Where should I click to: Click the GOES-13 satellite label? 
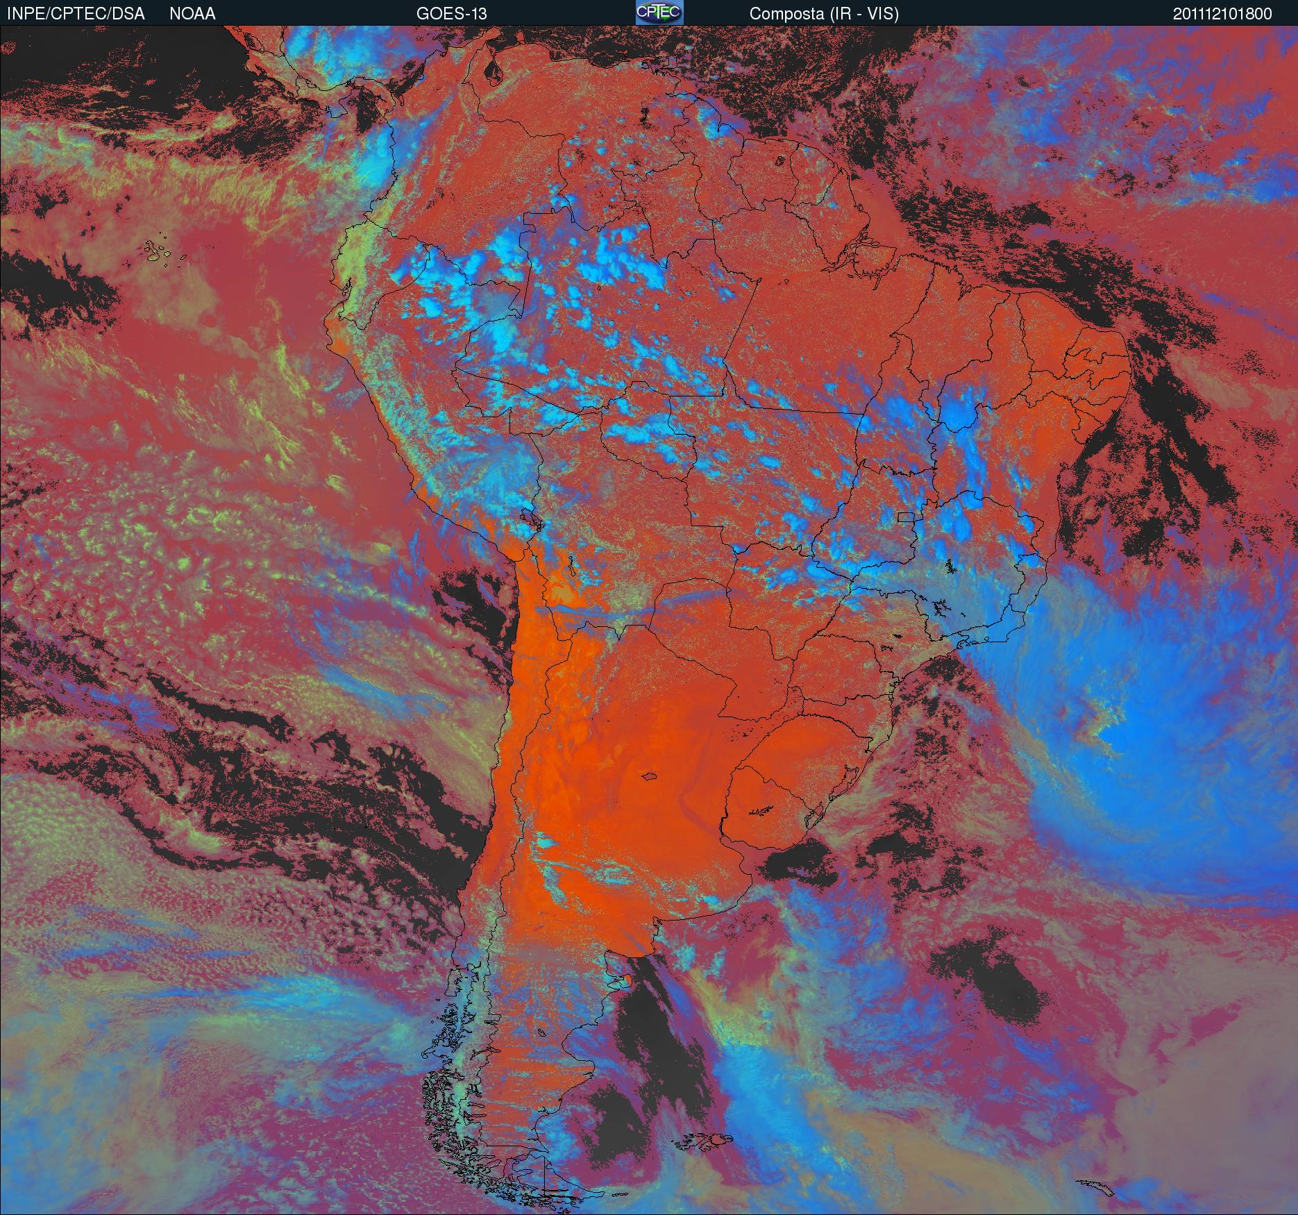pyautogui.click(x=451, y=14)
